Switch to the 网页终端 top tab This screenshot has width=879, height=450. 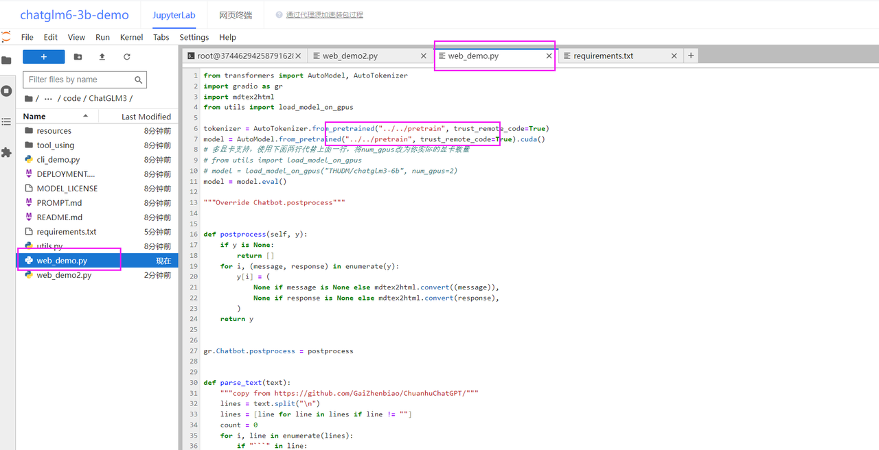click(236, 14)
